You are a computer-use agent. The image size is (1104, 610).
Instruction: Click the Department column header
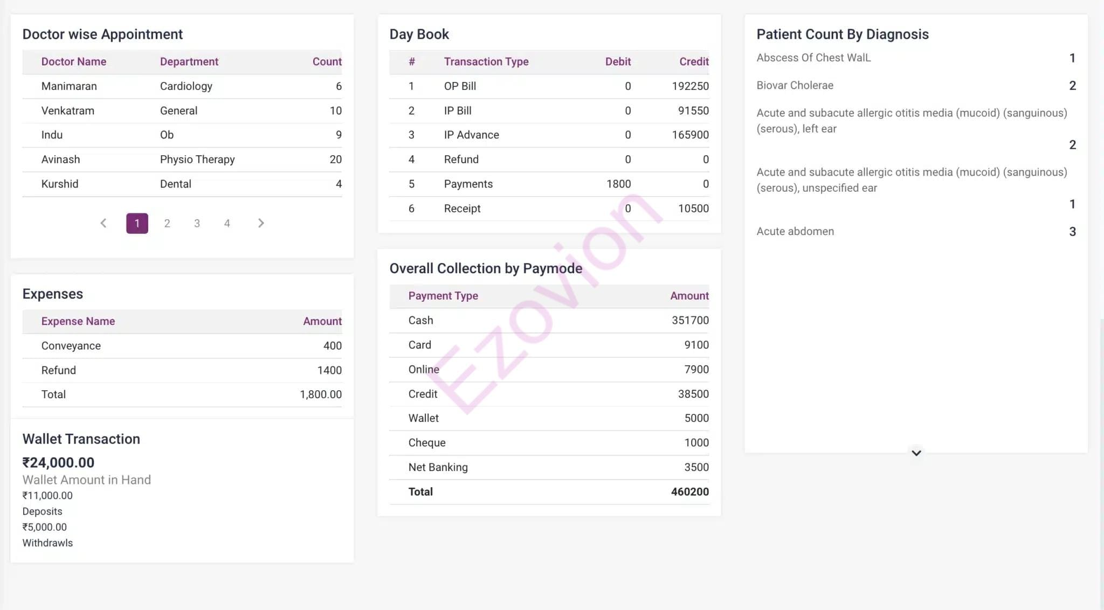tap(189, 61)
